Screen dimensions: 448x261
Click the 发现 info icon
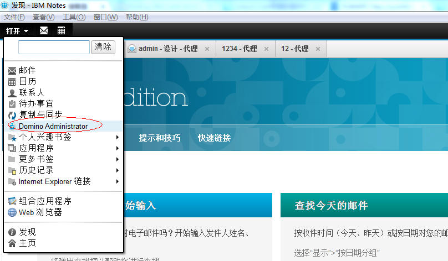[12, 232]
